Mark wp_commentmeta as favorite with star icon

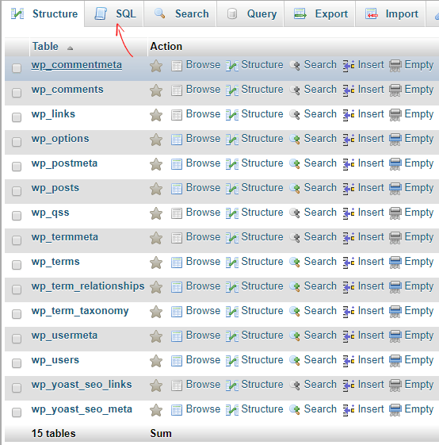(x=156, y=66)
